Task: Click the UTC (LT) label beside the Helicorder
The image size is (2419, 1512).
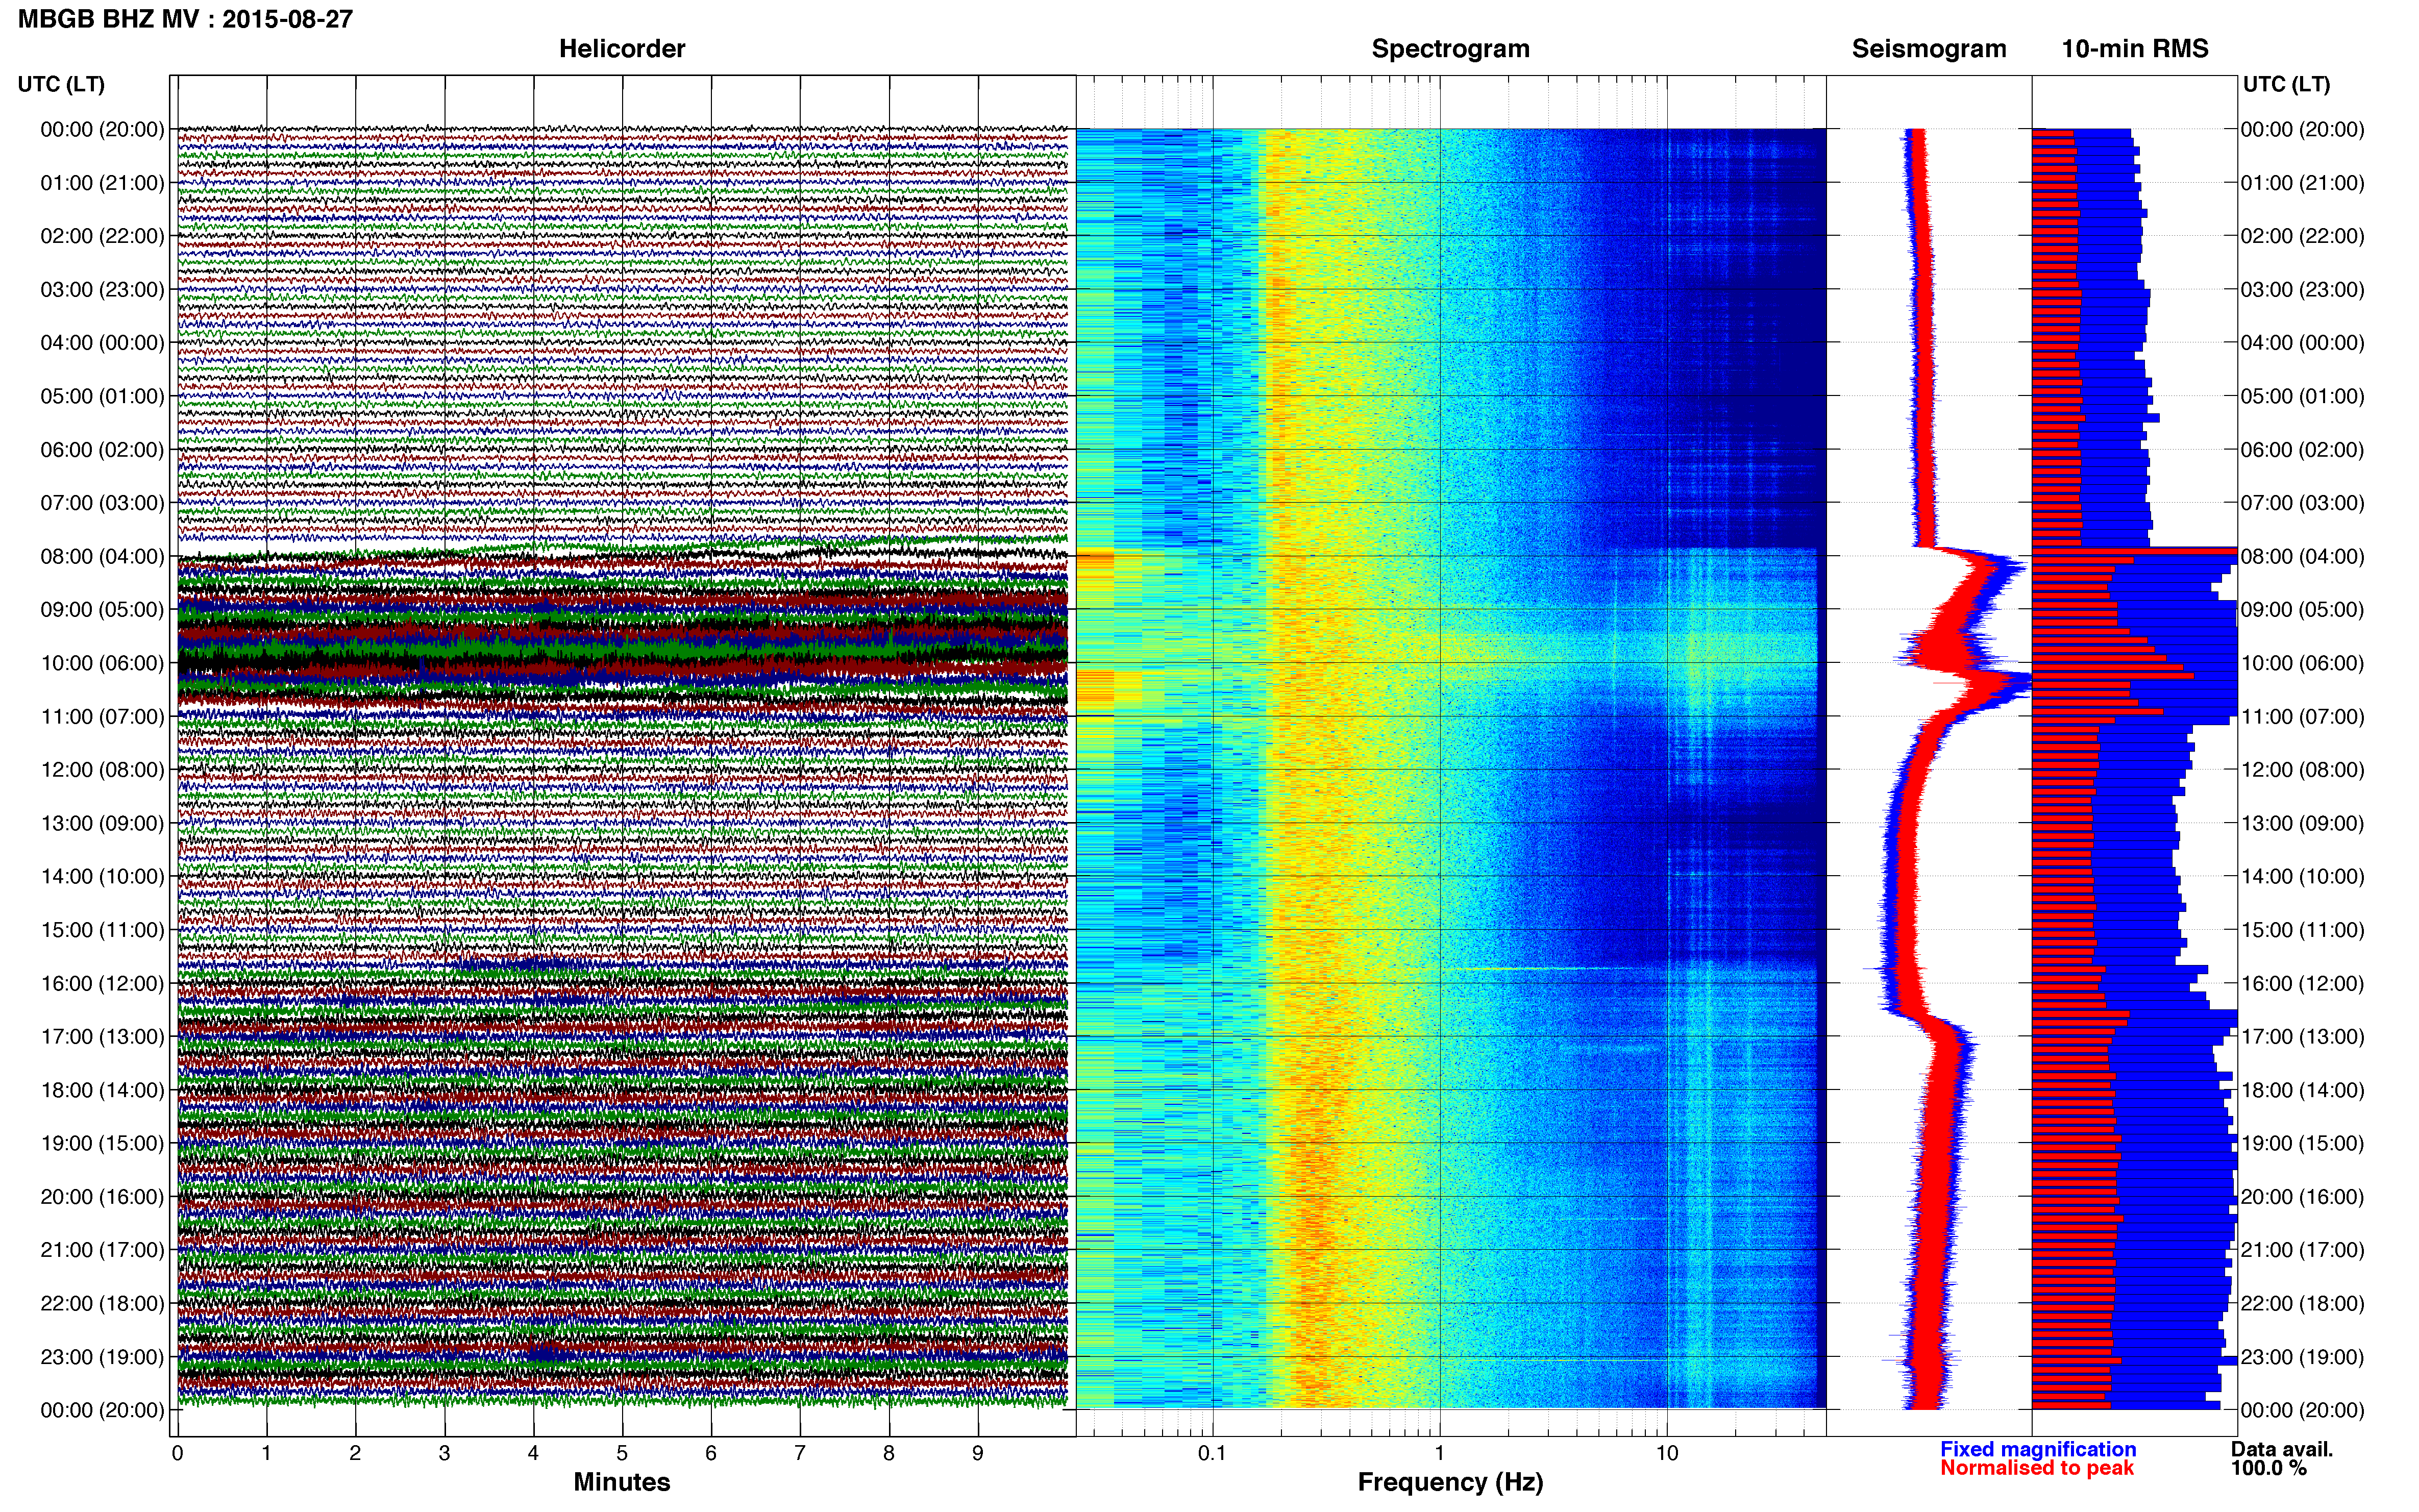Action: pyautogui.click(x=61, y=84)
